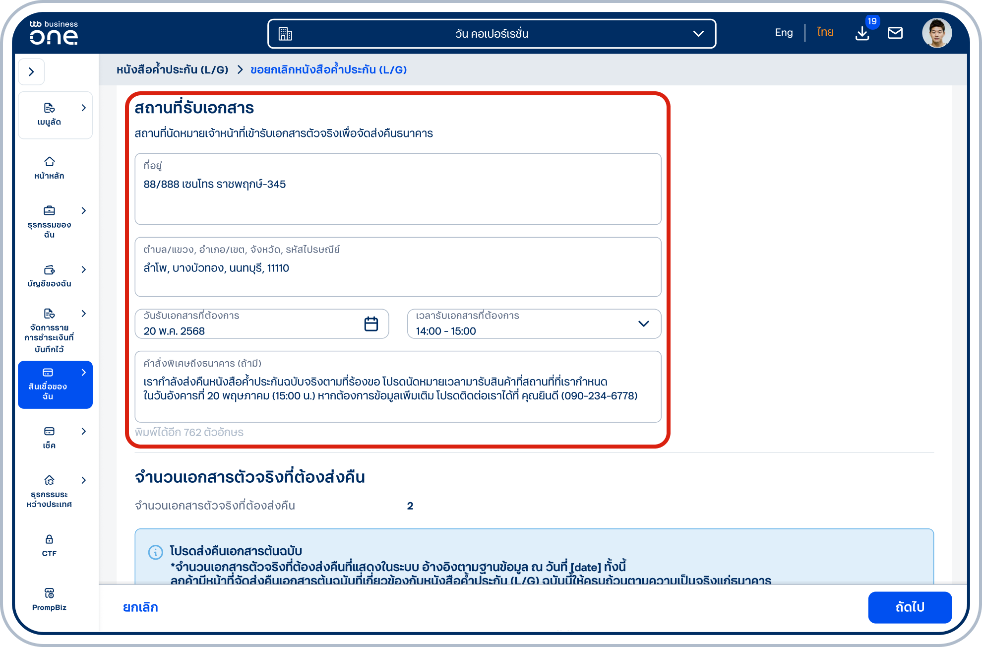Expand the เช็ค menu chevron
This screenshot has width=982, height=647.
point(84,431)
